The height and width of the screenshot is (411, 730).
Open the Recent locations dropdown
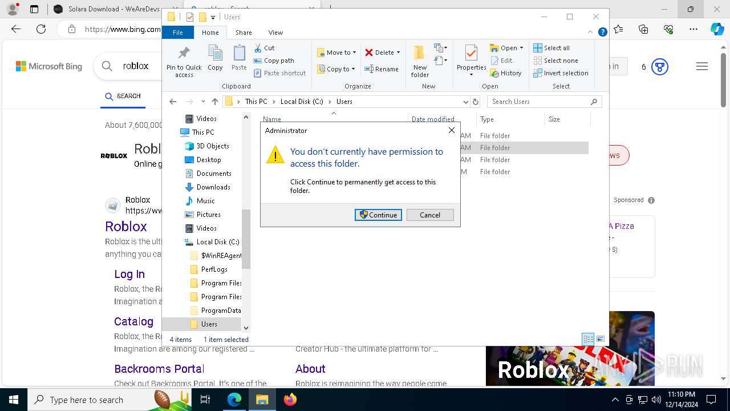coord(203,102)
